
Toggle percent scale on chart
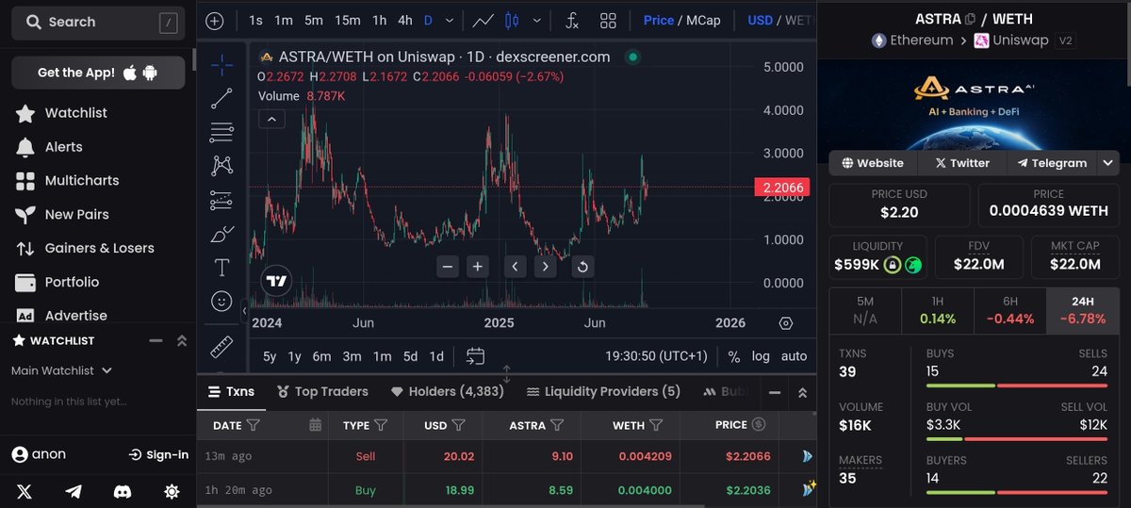click(x=734, y=356)
